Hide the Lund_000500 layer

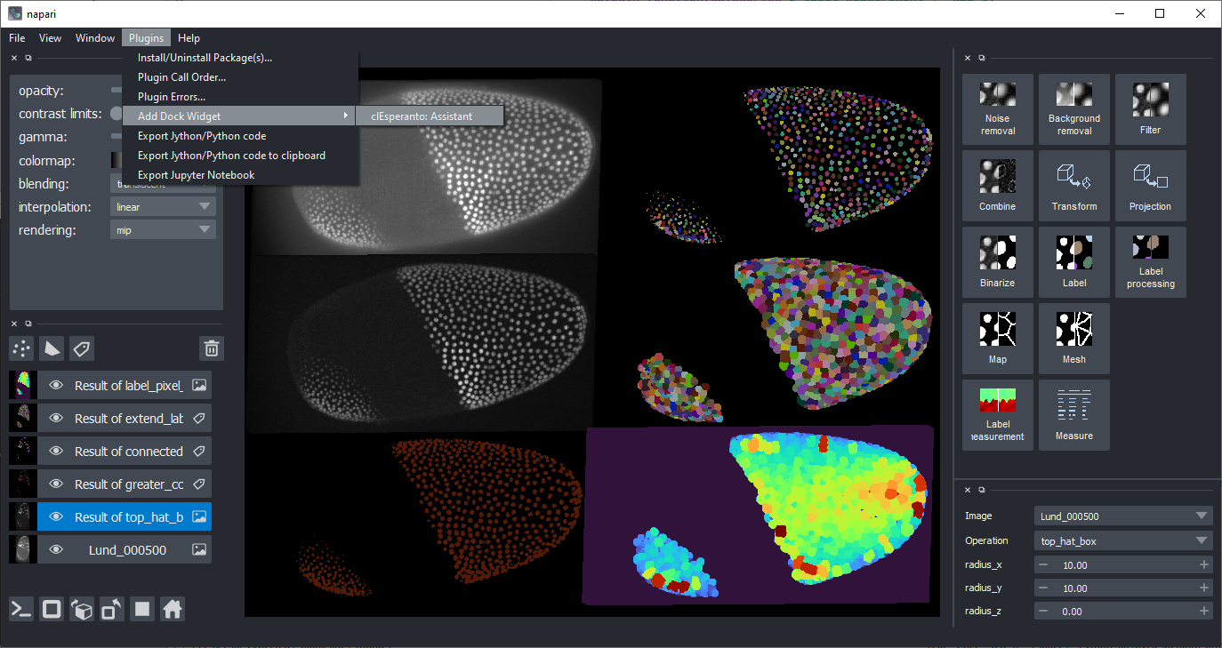click(56, 550)
